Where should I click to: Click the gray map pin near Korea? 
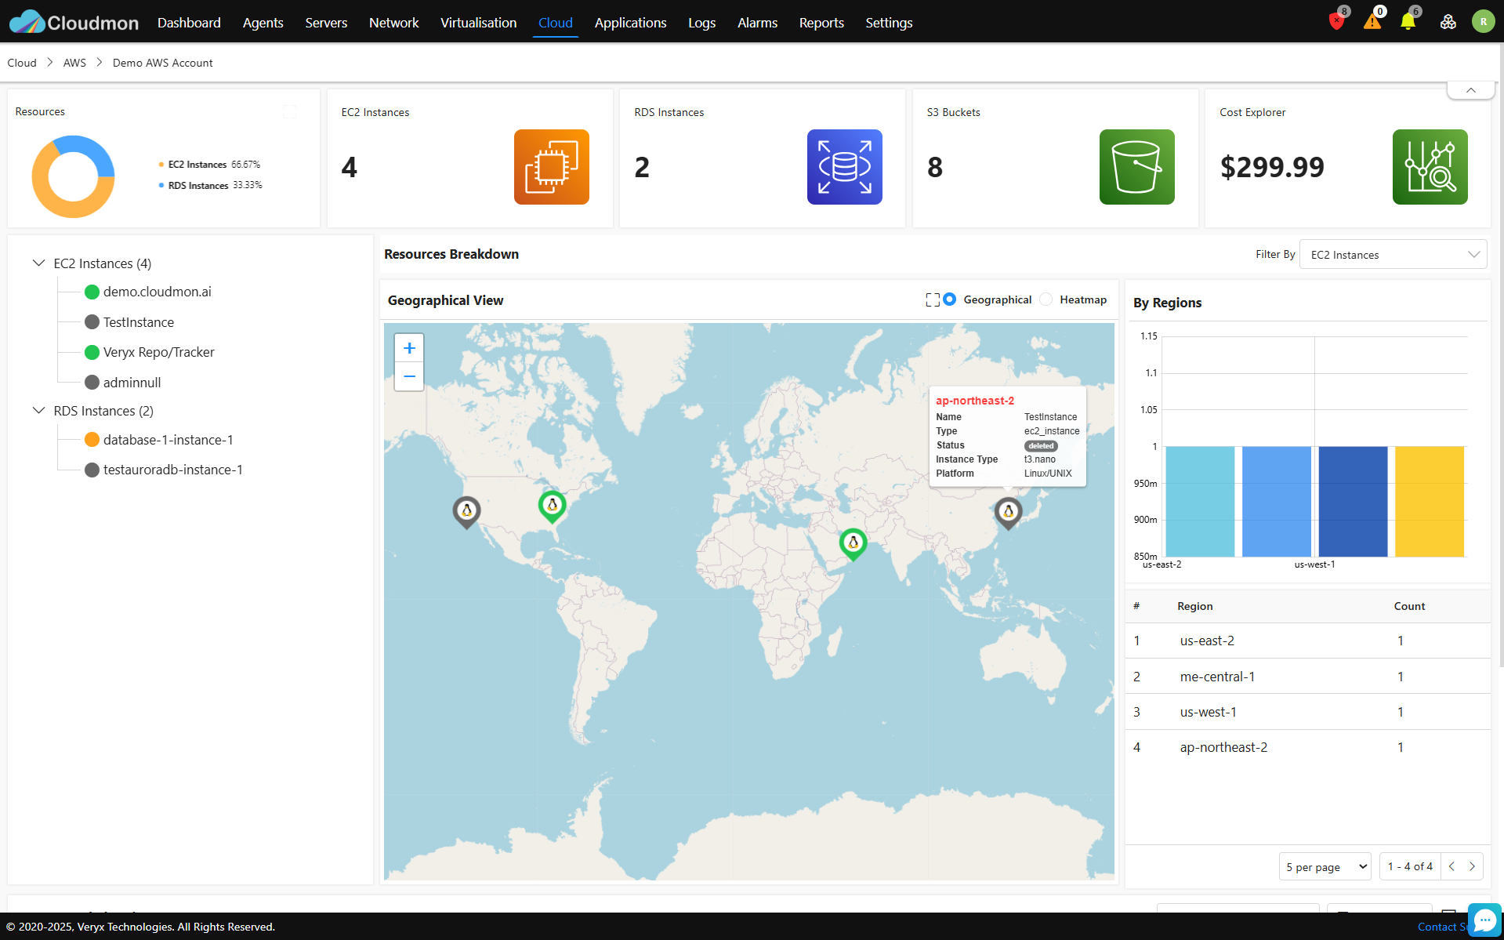coord(1008,513)
